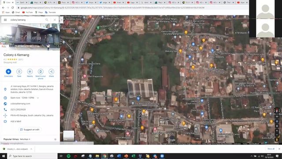
Task: Click Show all downloads
Action: pos(271,149)
